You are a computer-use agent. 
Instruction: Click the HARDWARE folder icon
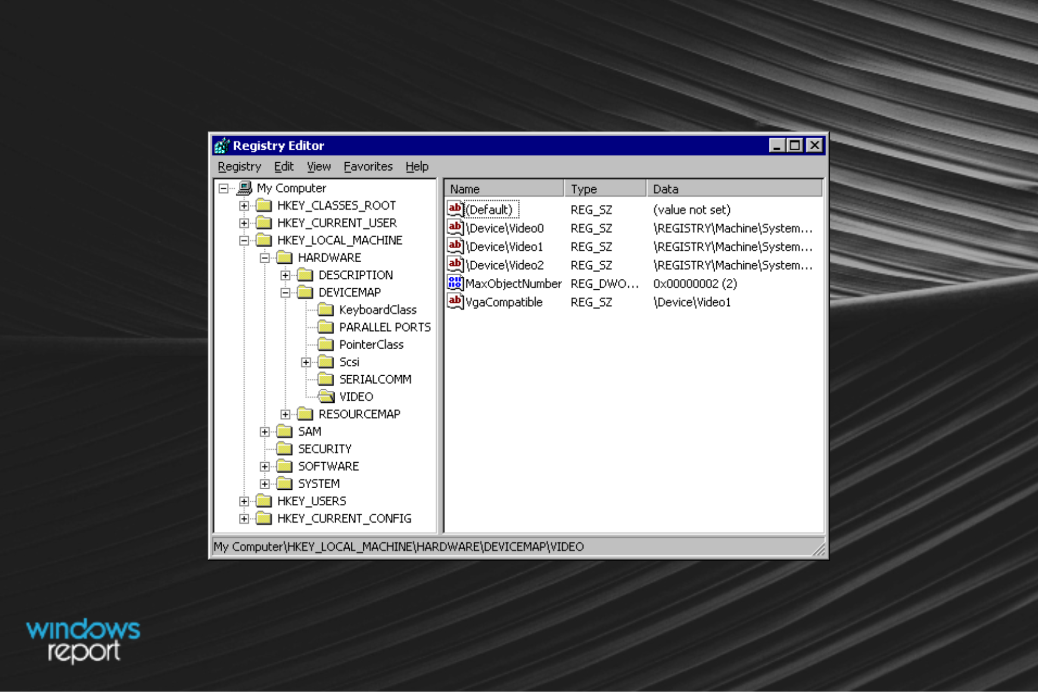click(284, 257)
